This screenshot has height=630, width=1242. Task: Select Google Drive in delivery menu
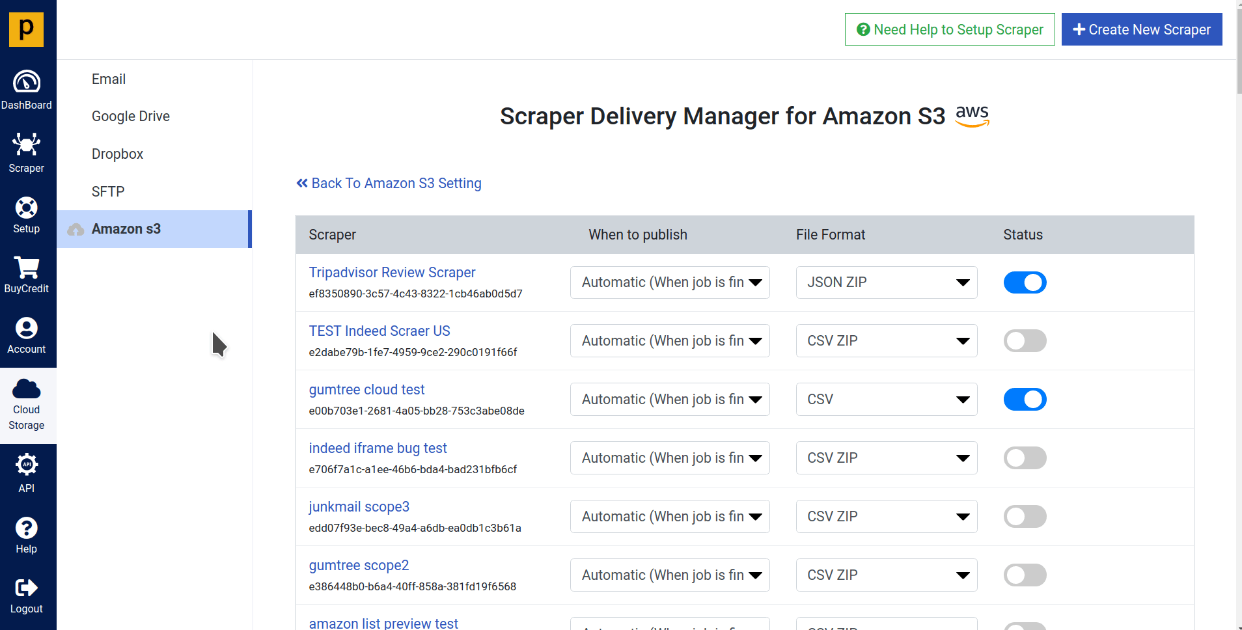tap(131, 116)
